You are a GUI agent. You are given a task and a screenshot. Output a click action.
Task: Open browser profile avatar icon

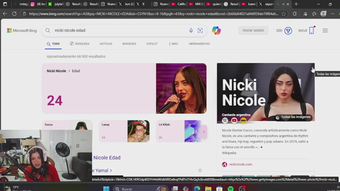[x=323, y=14]
